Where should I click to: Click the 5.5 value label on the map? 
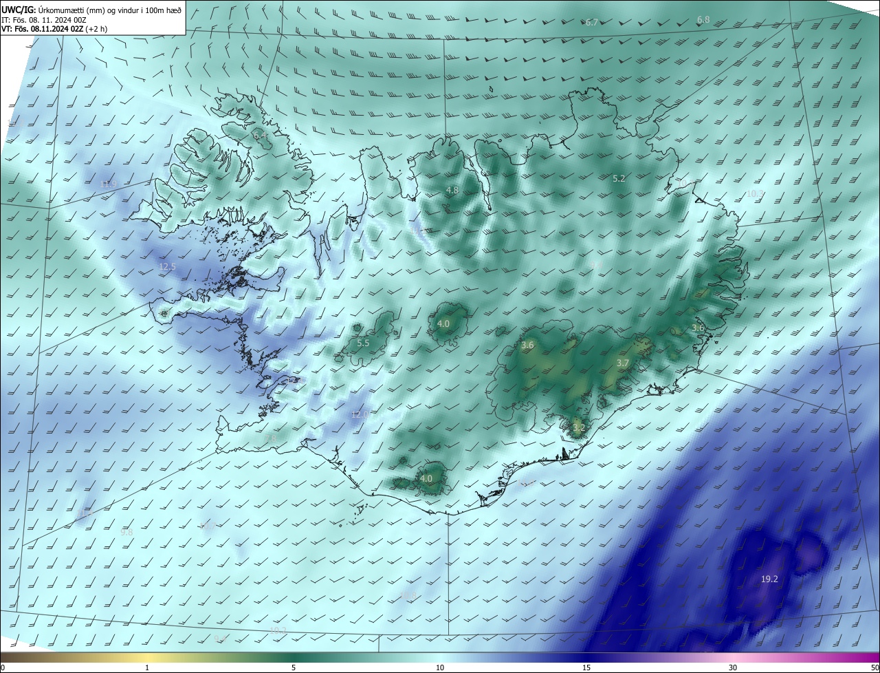[363, 343]
